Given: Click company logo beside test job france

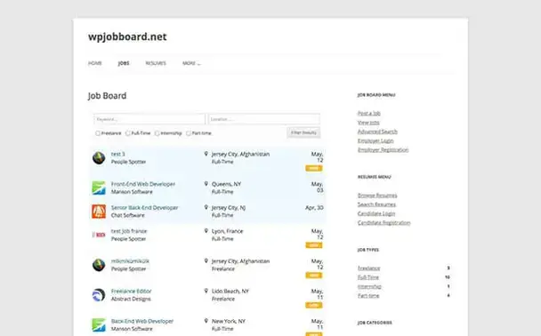Looking at the screenshot, I should (99, 235).
